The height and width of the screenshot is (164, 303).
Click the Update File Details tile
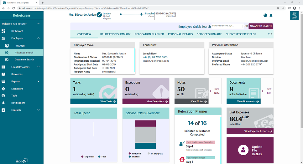click(x=250, y=150)
